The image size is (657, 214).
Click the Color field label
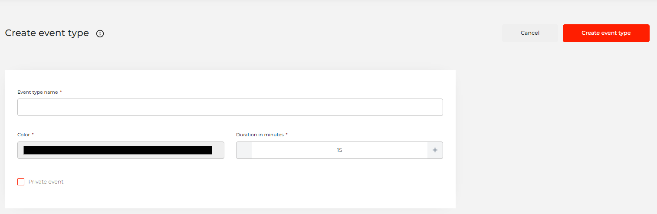point(23,135)
